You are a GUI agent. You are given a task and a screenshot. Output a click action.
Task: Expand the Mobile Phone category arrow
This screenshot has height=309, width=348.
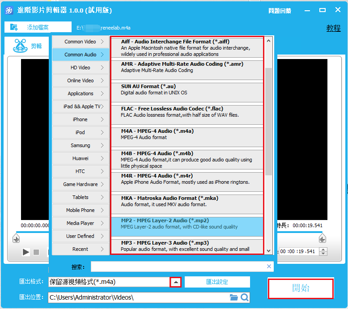[x=102, y=210]
